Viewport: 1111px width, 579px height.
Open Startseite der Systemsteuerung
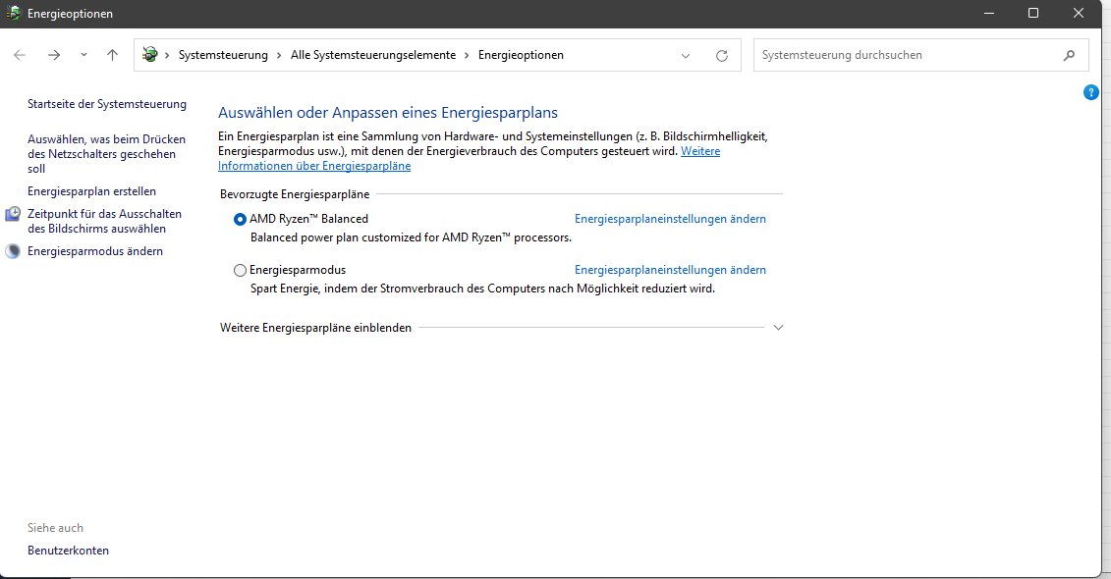click(x=107, y=104)
